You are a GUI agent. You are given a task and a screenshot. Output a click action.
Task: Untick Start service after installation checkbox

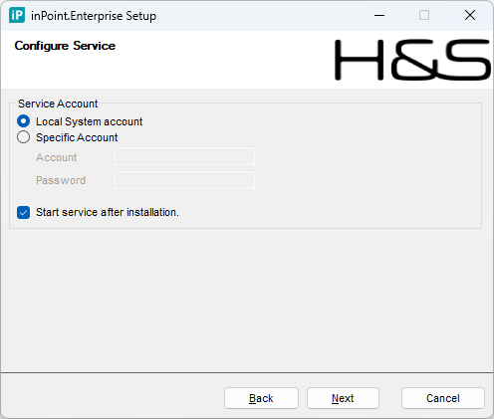tap(23, 212)
